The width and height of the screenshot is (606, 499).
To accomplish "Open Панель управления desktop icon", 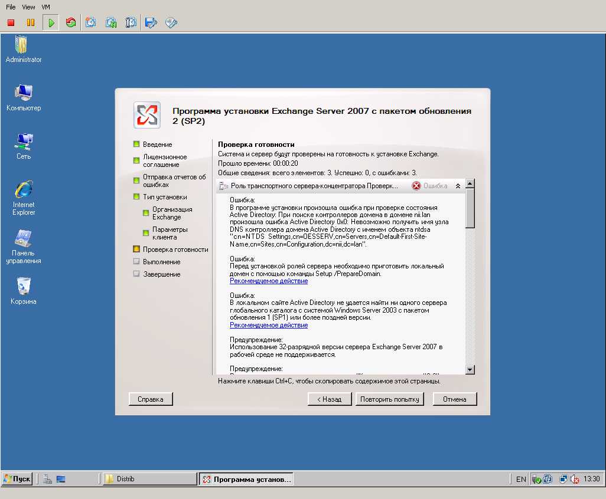I will tap(24, 247).
